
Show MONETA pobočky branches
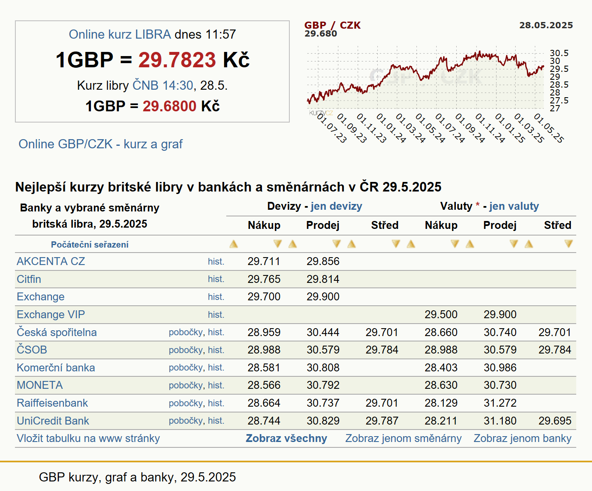pos(186,385)
